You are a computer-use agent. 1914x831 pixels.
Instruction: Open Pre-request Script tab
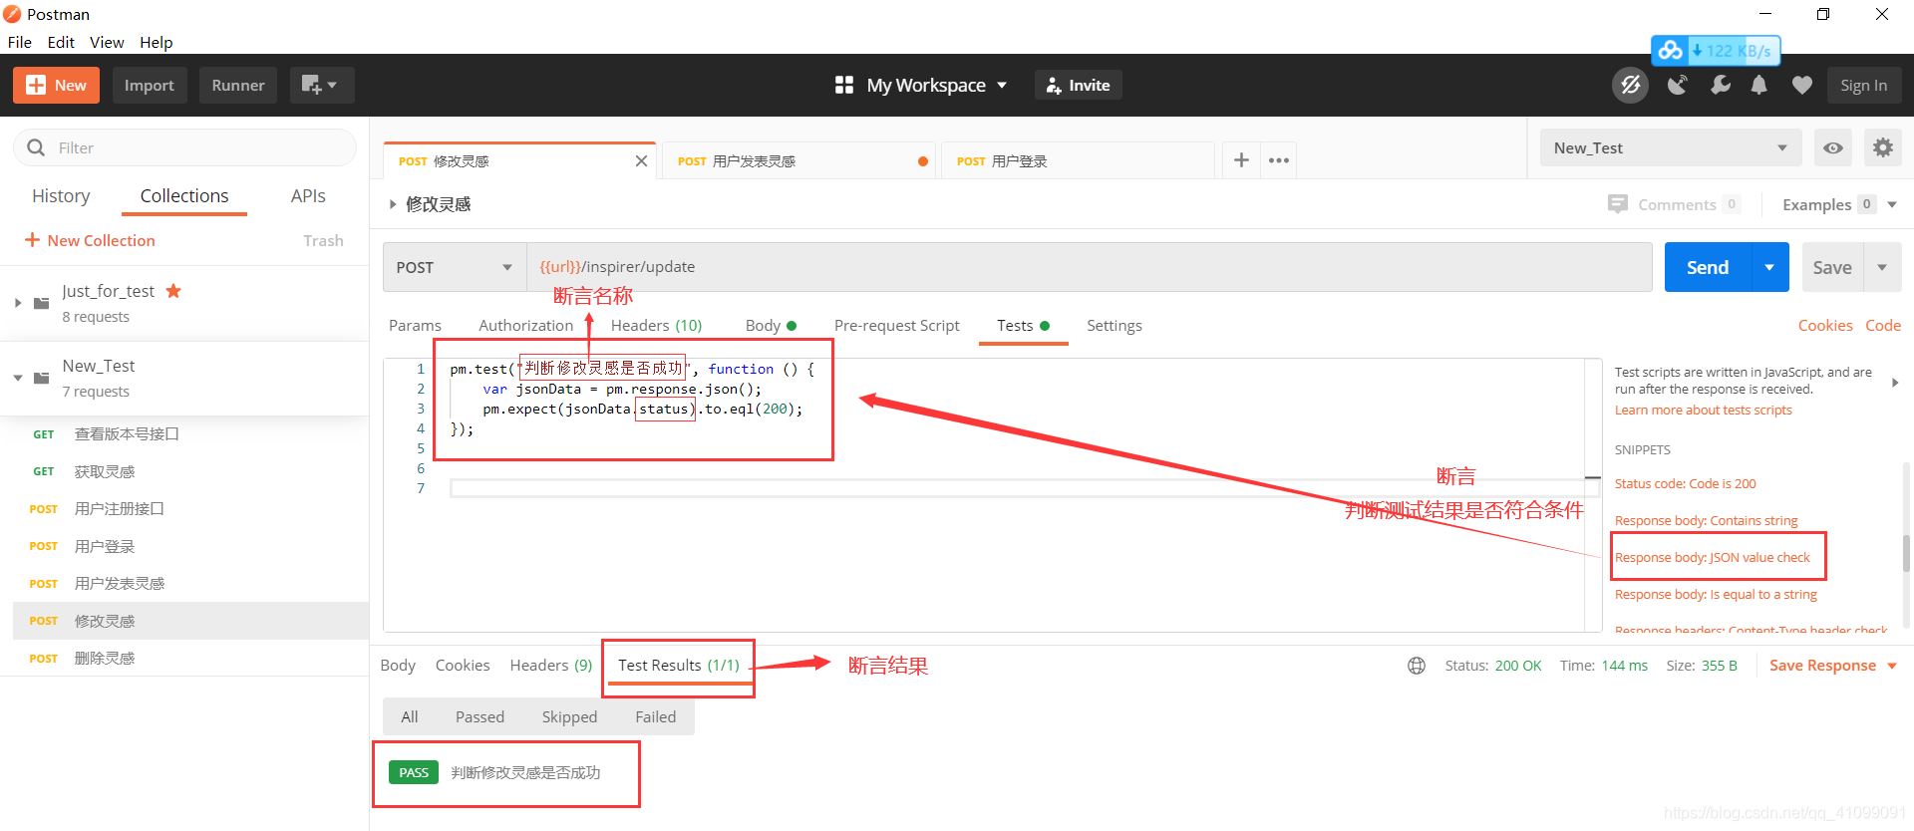pyautogui.click(x=896, y=326)
